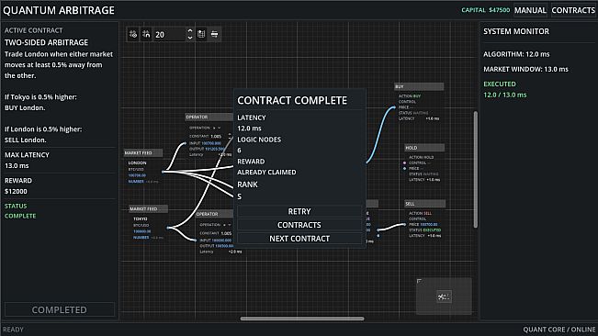598x336 pixels.
Task: Open the CONTRACTS tab in top bar
Action: (x=573, y=10)
